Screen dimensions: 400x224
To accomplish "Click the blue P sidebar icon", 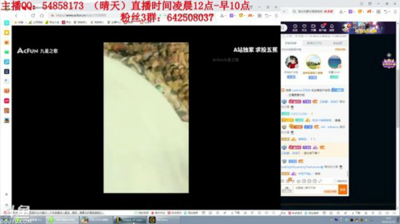I will pyautogui.click(x=7, y=62).
